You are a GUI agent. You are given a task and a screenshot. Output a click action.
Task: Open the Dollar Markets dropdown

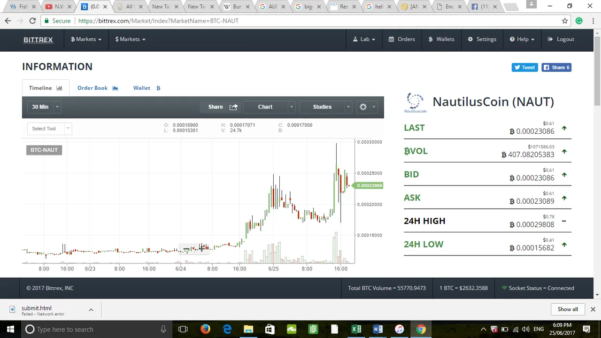coord(130,39)
